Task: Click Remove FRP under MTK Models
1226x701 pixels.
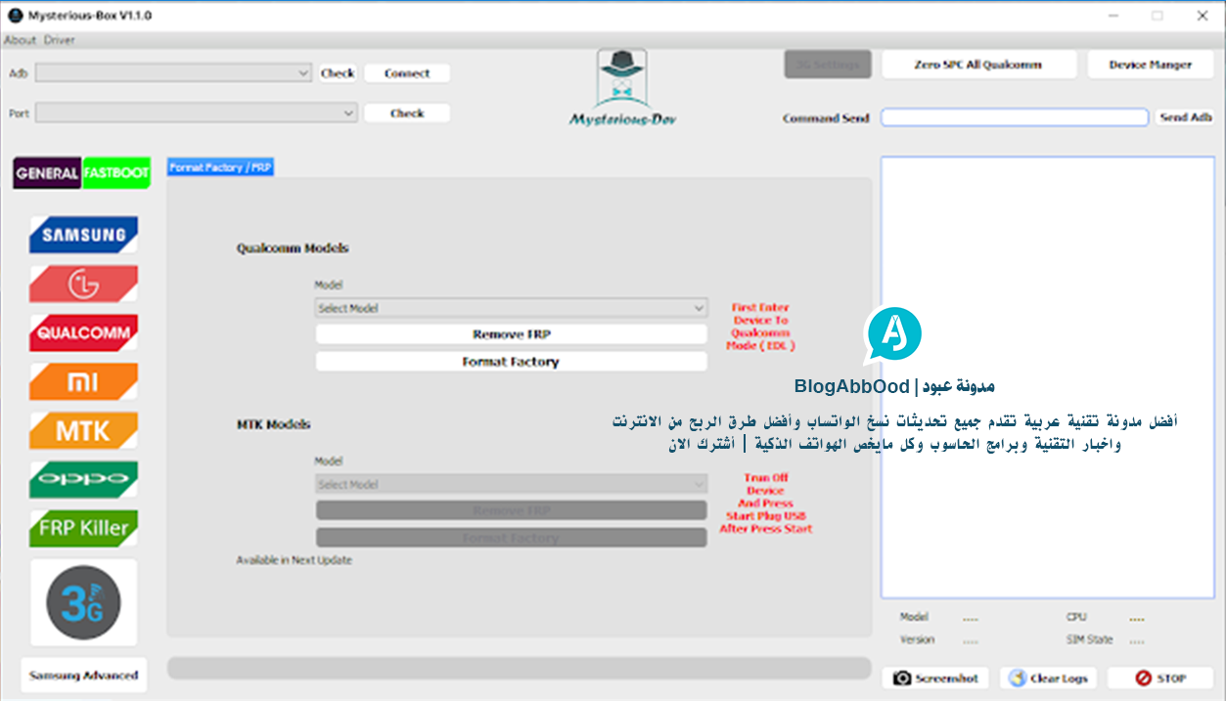Action: [511, 510]
